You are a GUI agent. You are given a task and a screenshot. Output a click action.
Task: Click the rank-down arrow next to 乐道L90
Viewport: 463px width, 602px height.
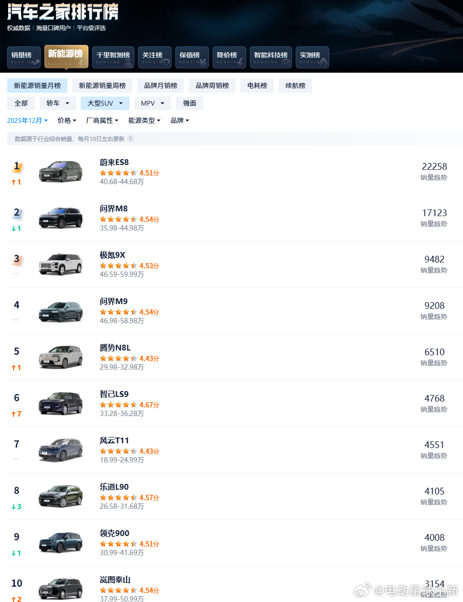(16, 507)
